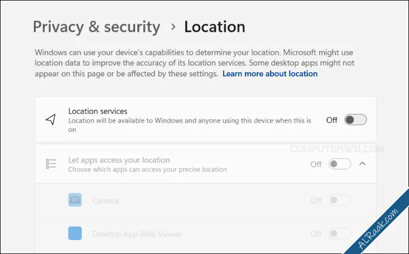Click the Camera app name
This screenshot has width=409, height=254.
point(105,201)
